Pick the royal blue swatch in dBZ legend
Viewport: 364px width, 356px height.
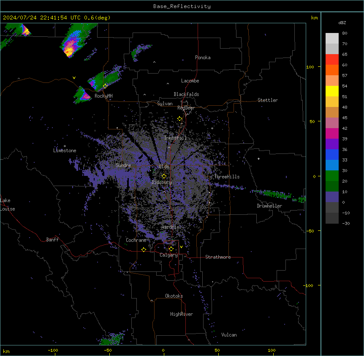click(332, 154)
